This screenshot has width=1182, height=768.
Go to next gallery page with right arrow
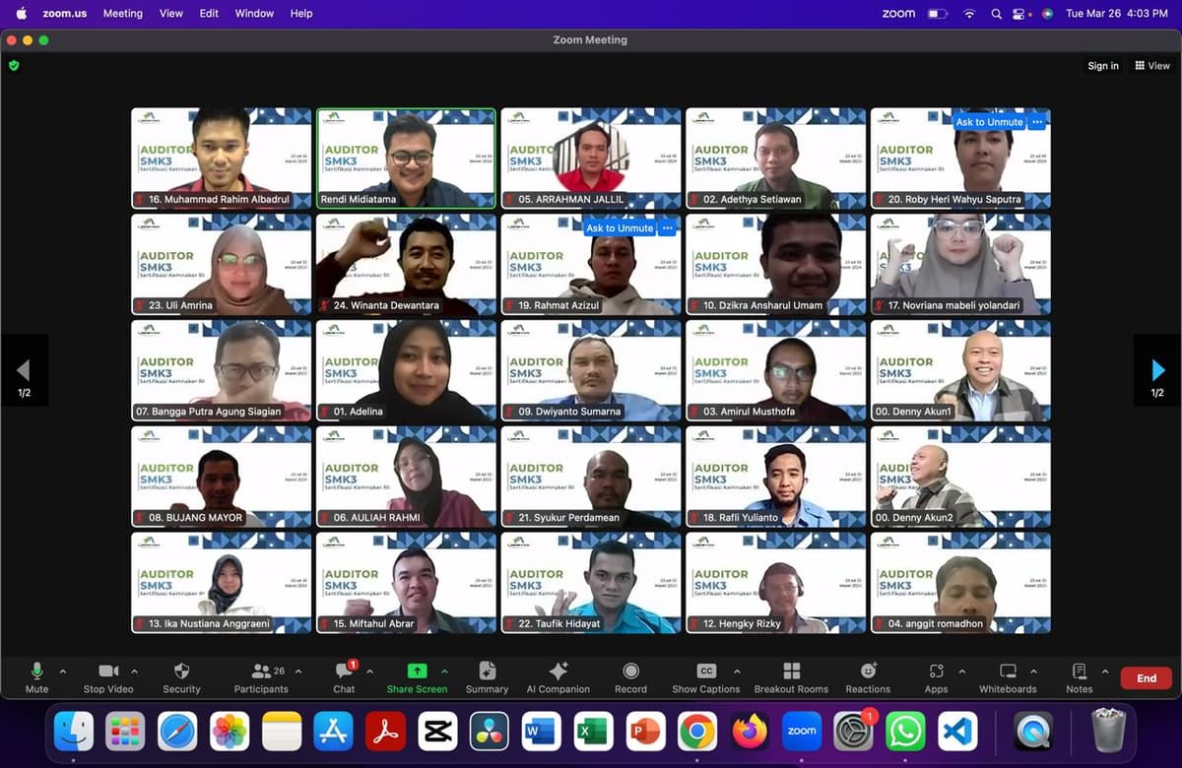1158,370
